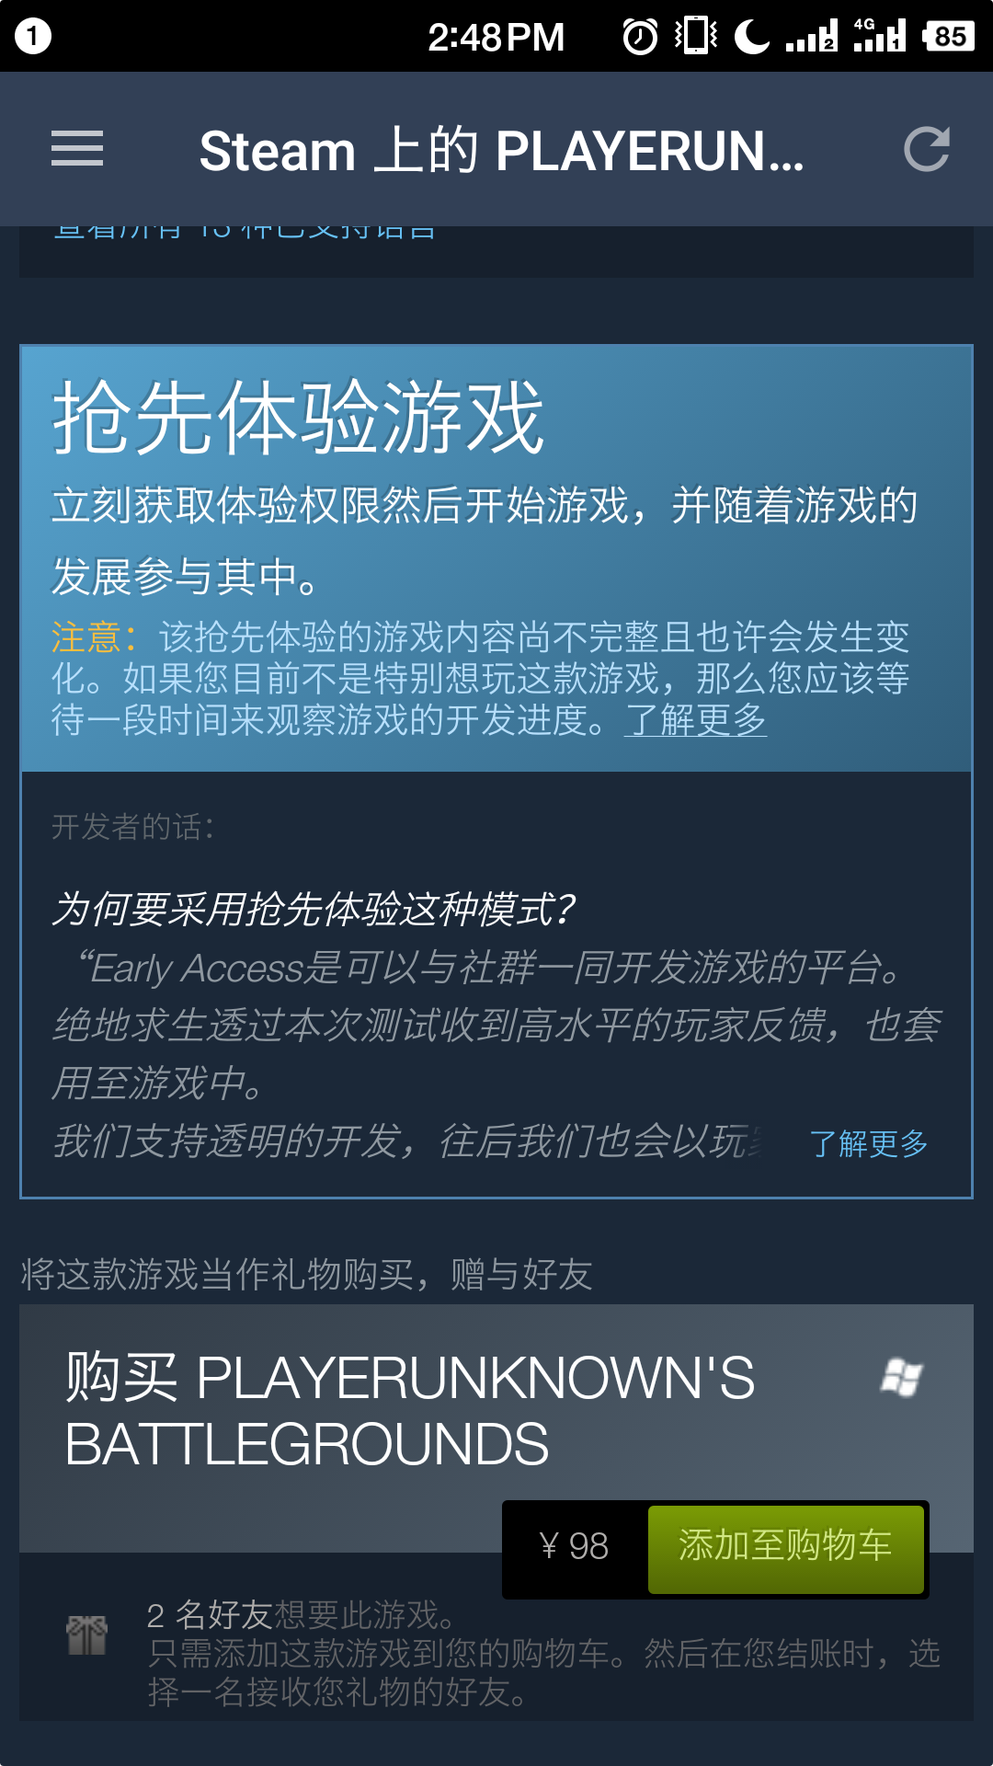
Task: Tap the notification badge showing 1
Action: pos(33,36)
